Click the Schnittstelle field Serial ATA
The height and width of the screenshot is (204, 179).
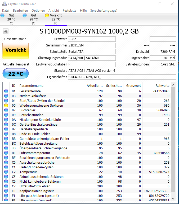click(x=92, y=52)
